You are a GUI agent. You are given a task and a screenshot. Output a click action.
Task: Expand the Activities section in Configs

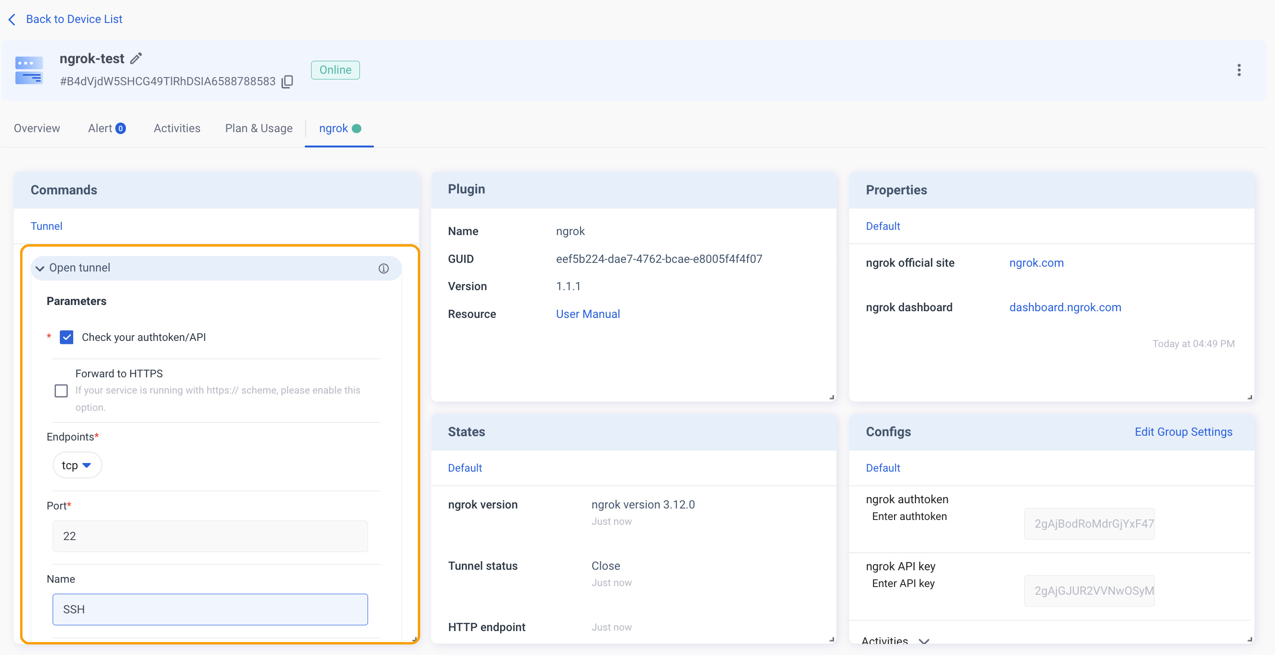coord(924,641)
